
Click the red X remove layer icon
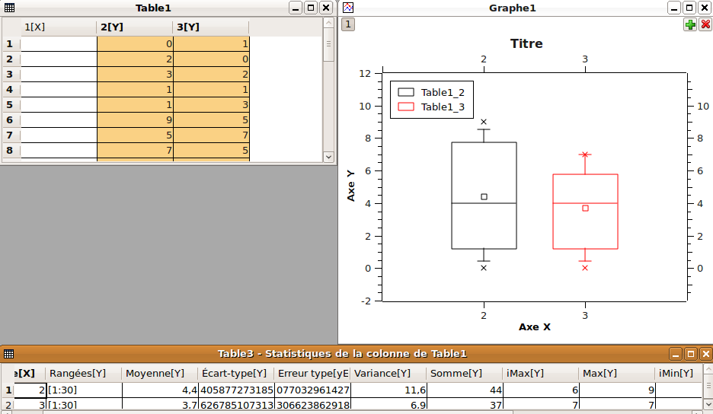click(705, 24)
